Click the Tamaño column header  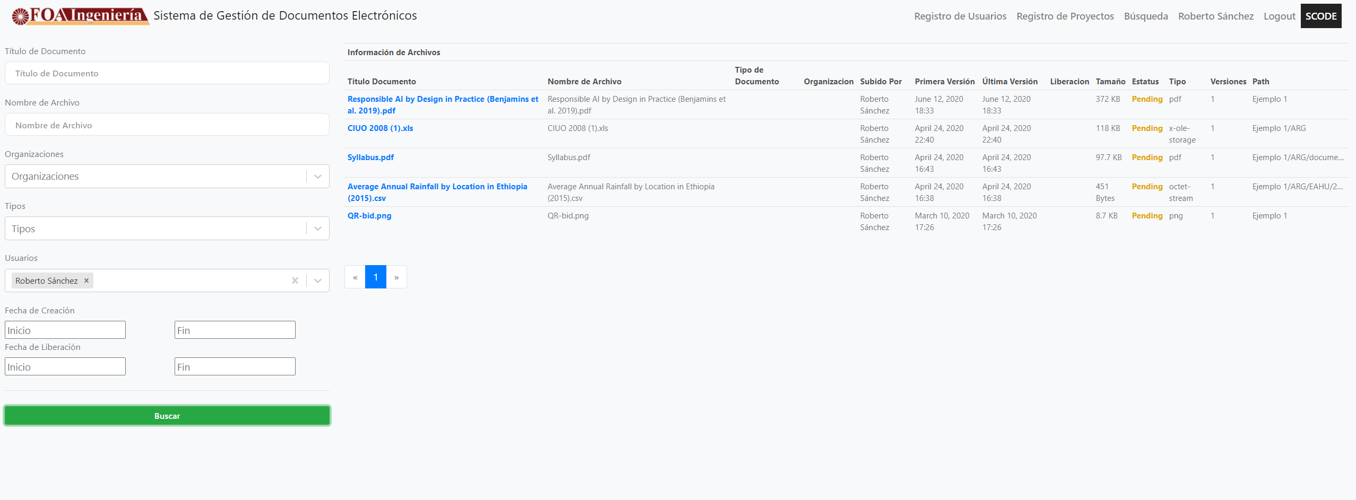(x=1110, y=82)
